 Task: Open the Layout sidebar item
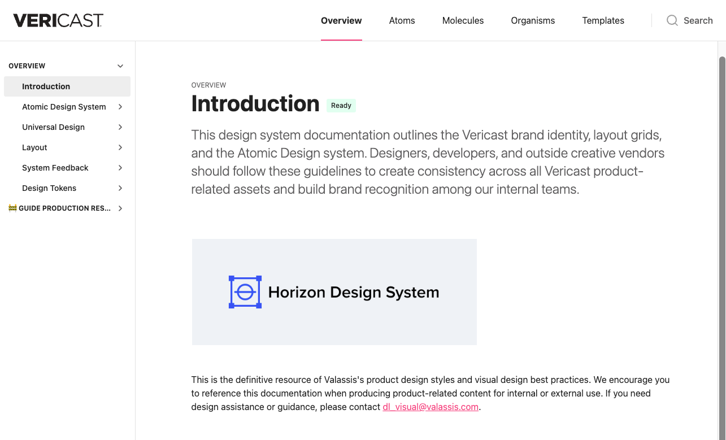[34, 147]
